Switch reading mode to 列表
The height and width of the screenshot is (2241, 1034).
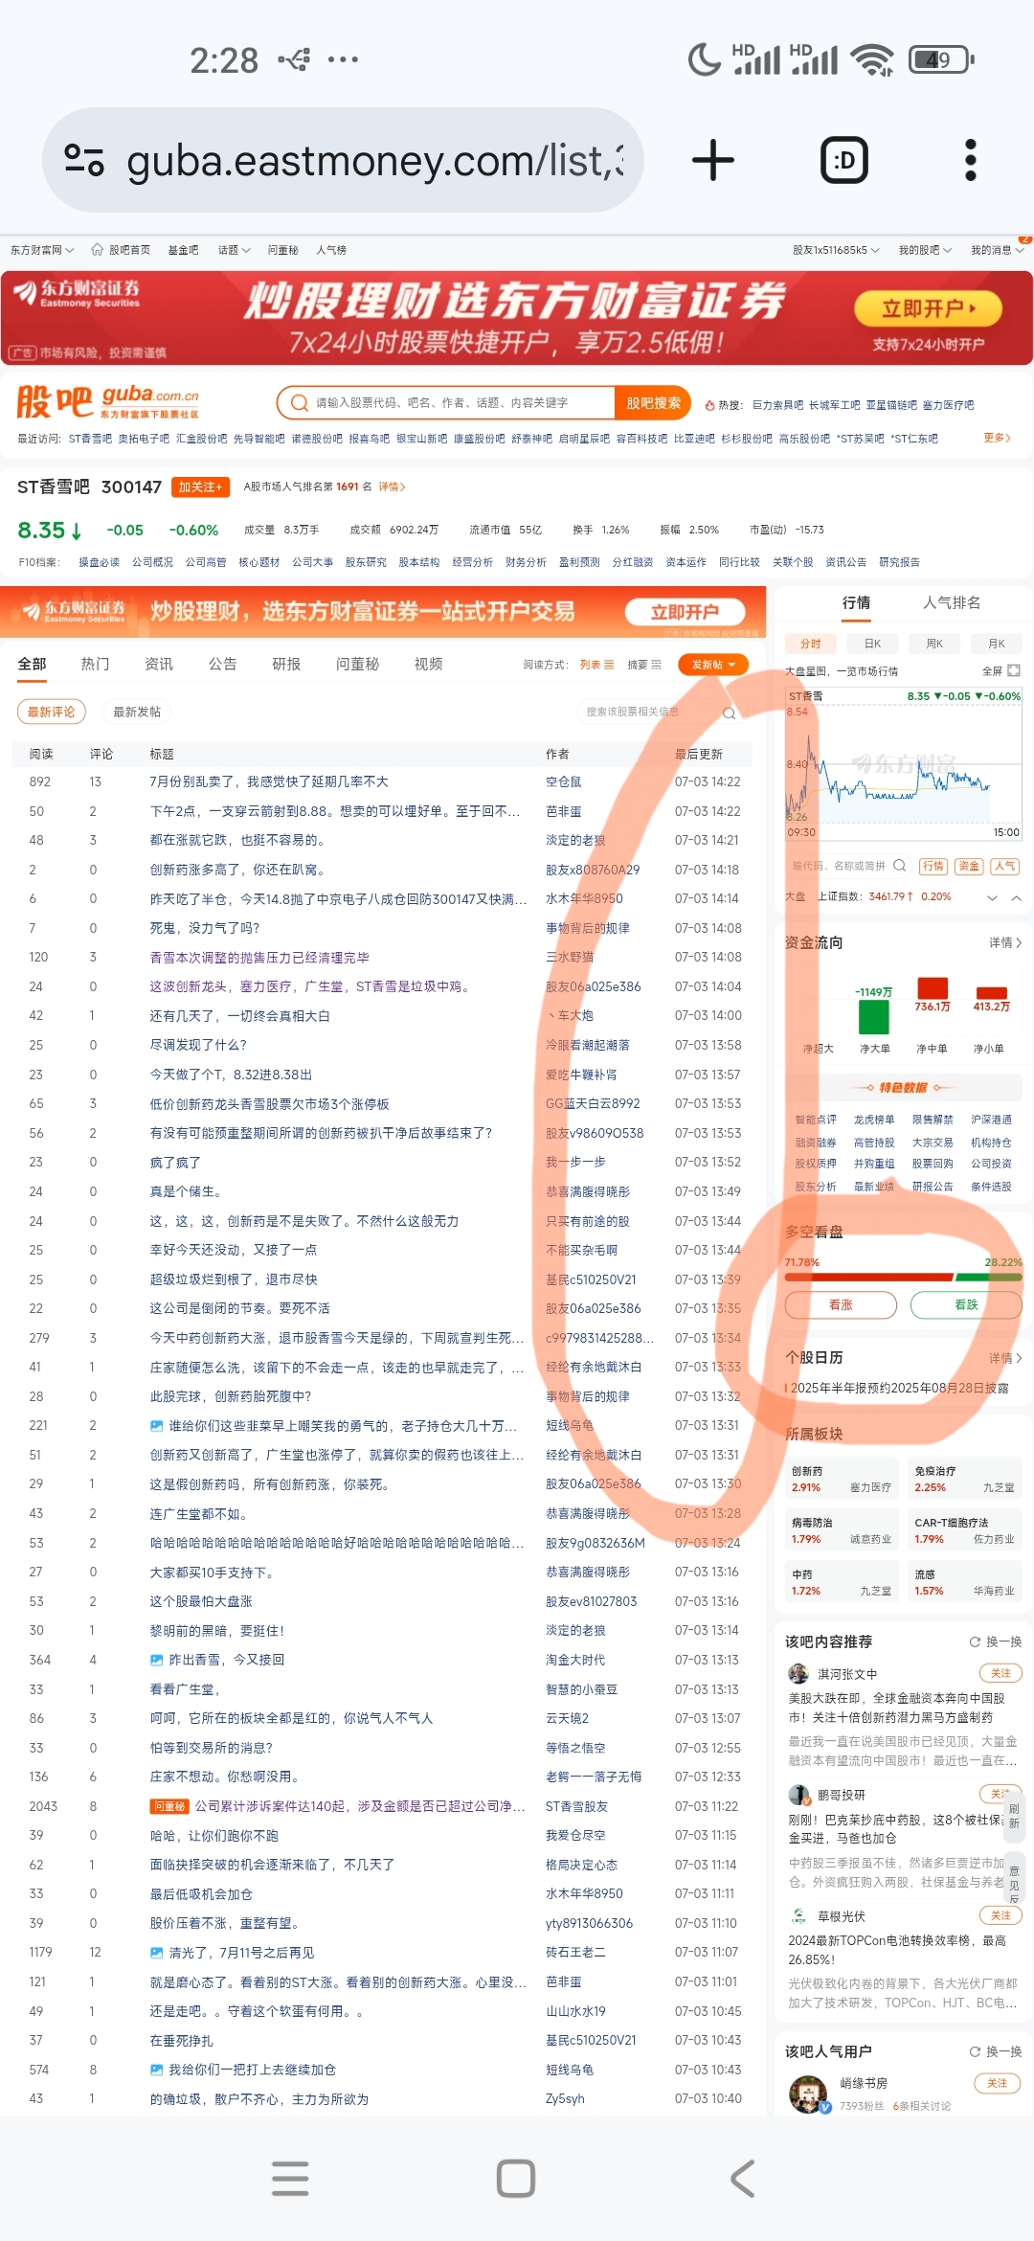(596, 665)
